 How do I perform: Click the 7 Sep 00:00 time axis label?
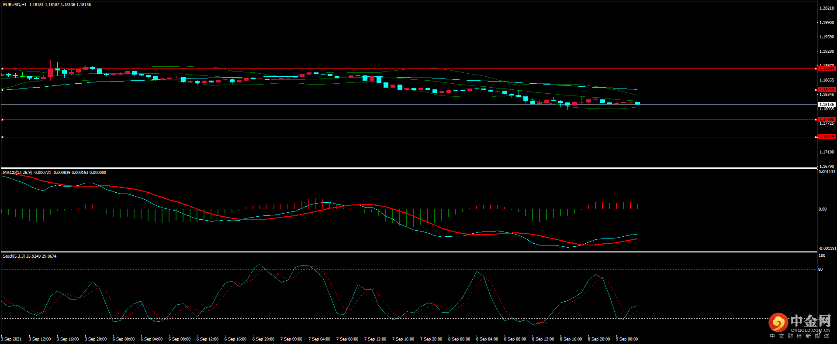tap(291, 339)
